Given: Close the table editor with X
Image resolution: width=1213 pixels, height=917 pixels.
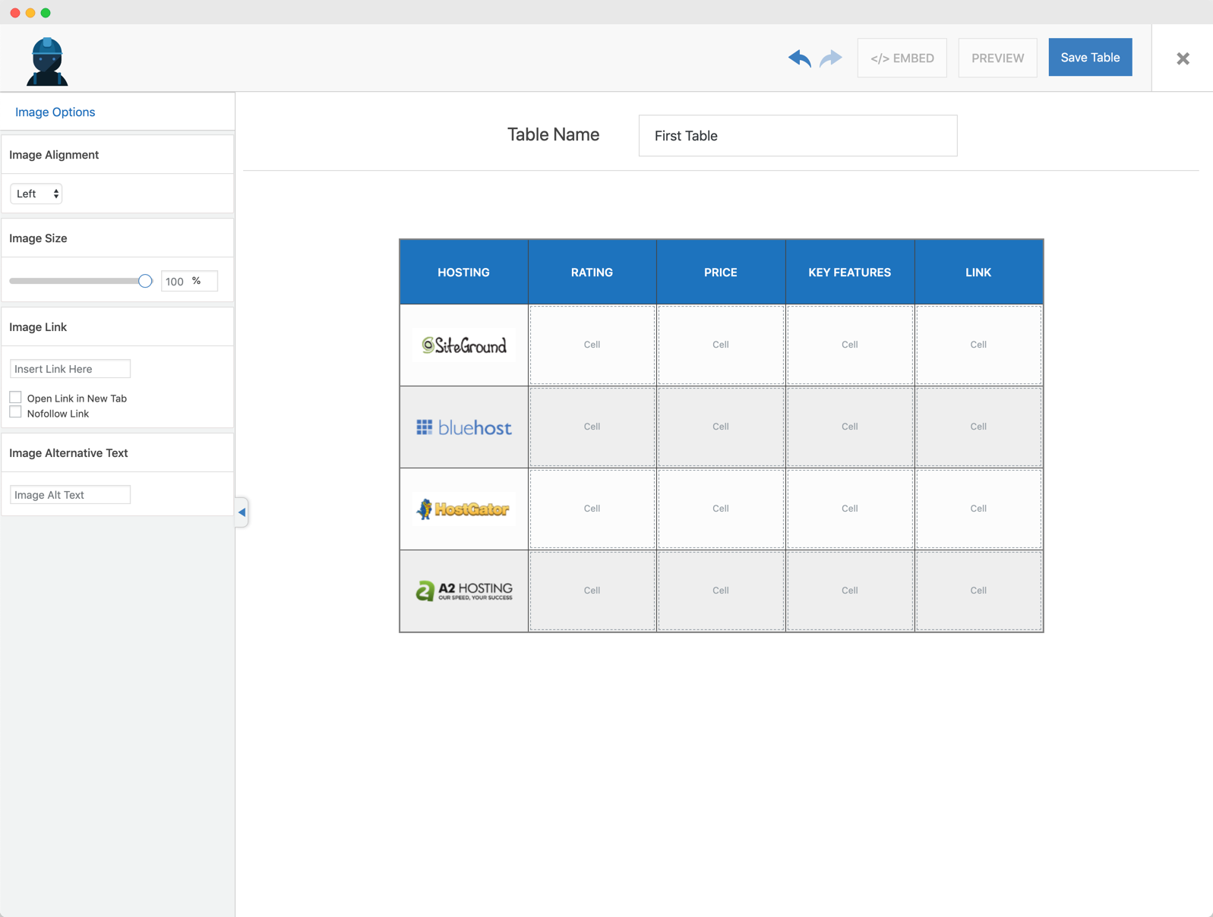Looking at the screenshot, I should coord(1183,58).
